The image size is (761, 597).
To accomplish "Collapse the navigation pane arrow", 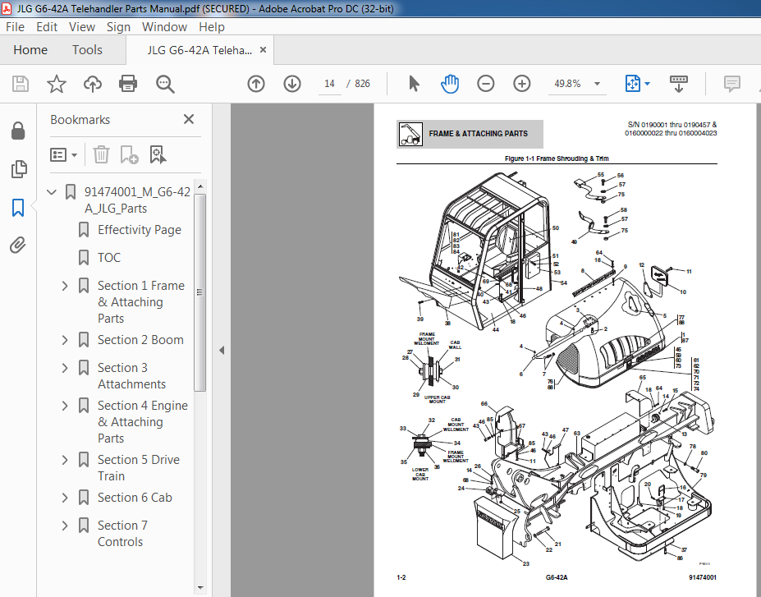I will [x=222, y=350].
